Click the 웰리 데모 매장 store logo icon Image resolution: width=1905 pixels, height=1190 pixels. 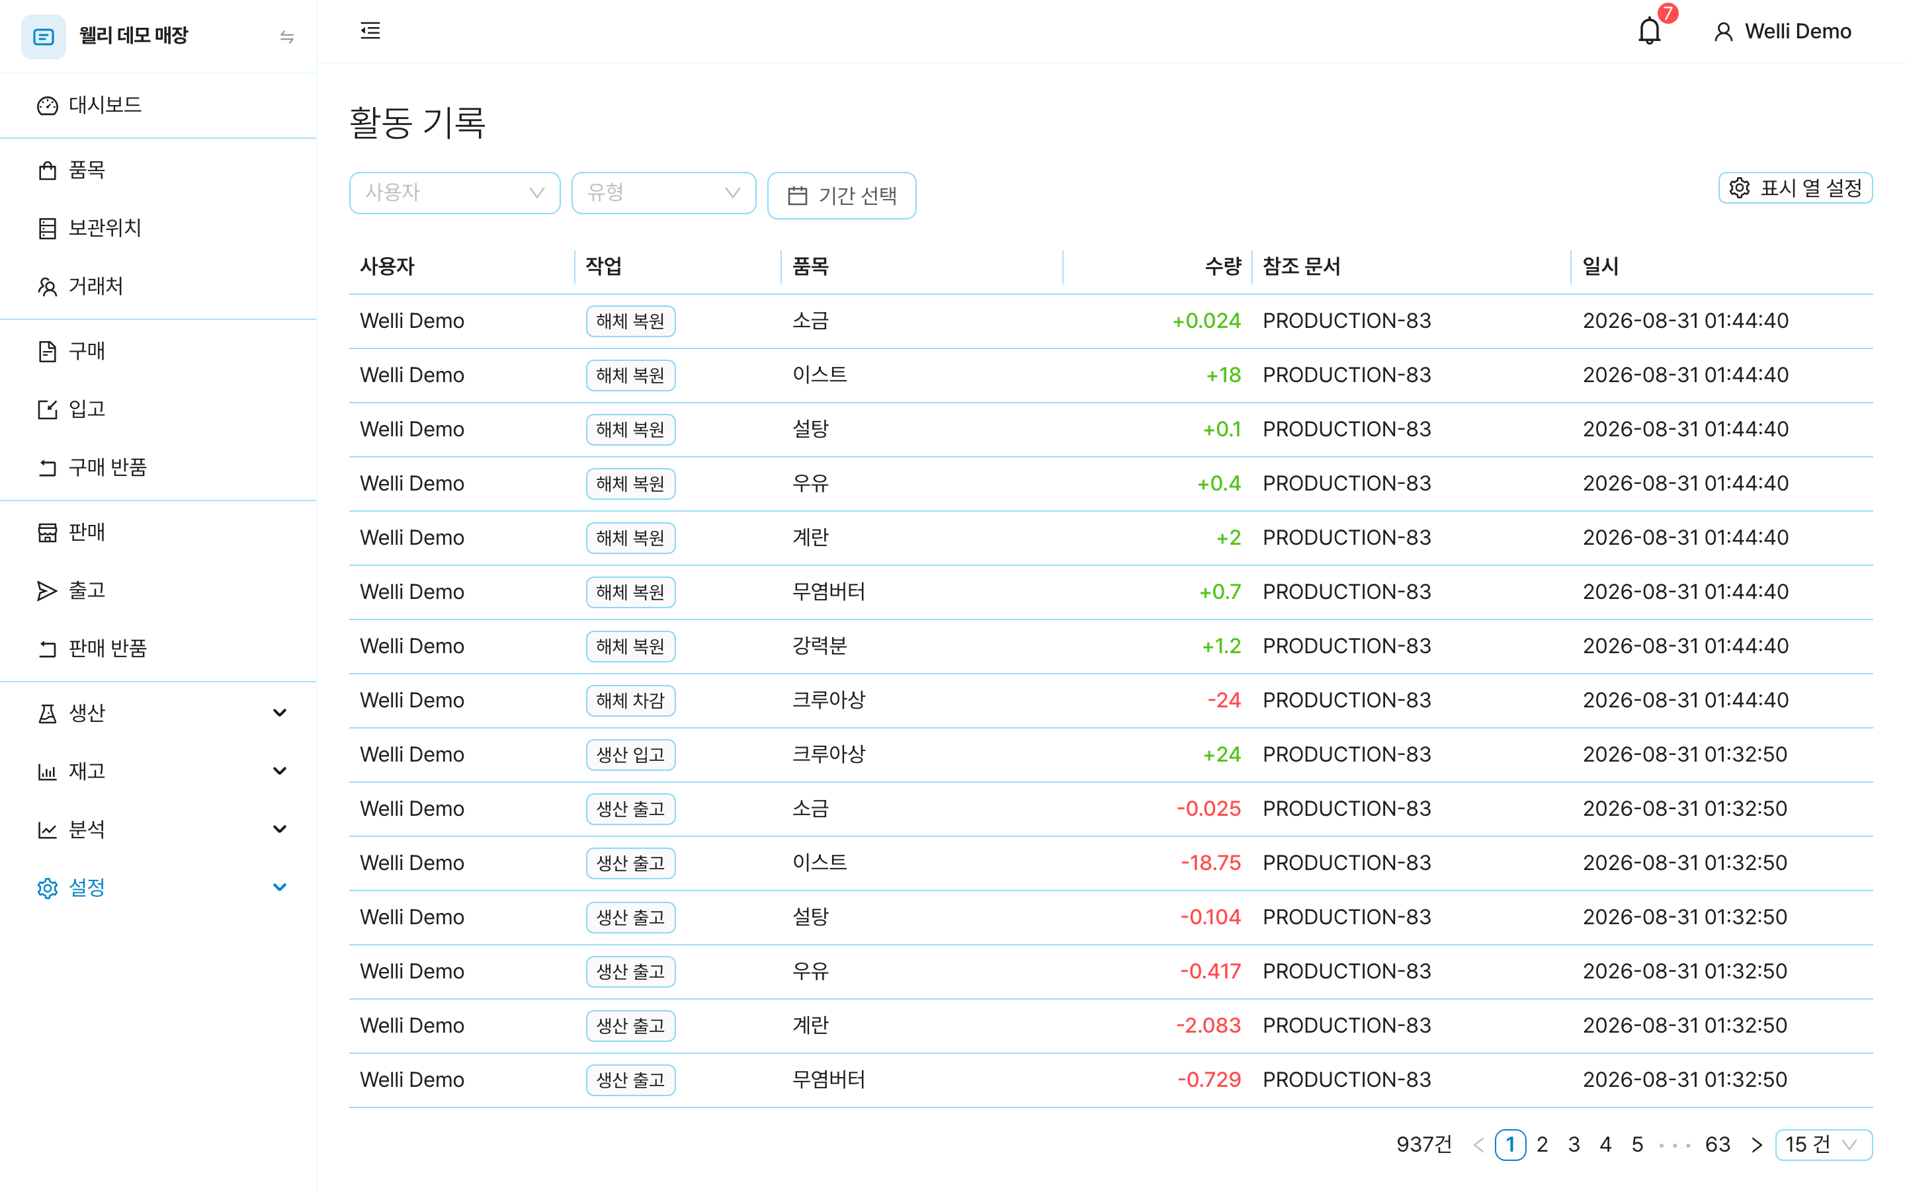point(43,36)
